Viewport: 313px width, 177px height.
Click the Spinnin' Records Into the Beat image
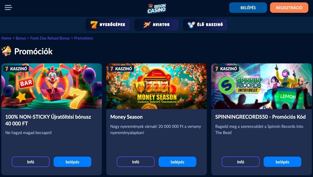coord(261,86)
